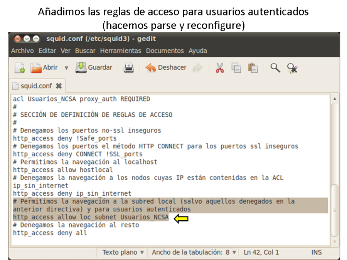The height and width of the screenshot is (260, 347).
Task: Select the squid.conf document tab
Action: (35, 86)
